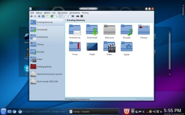185x115 pixels.
Task: Click Katalog domowy breadcrumb label
Action: click(76, 20)
